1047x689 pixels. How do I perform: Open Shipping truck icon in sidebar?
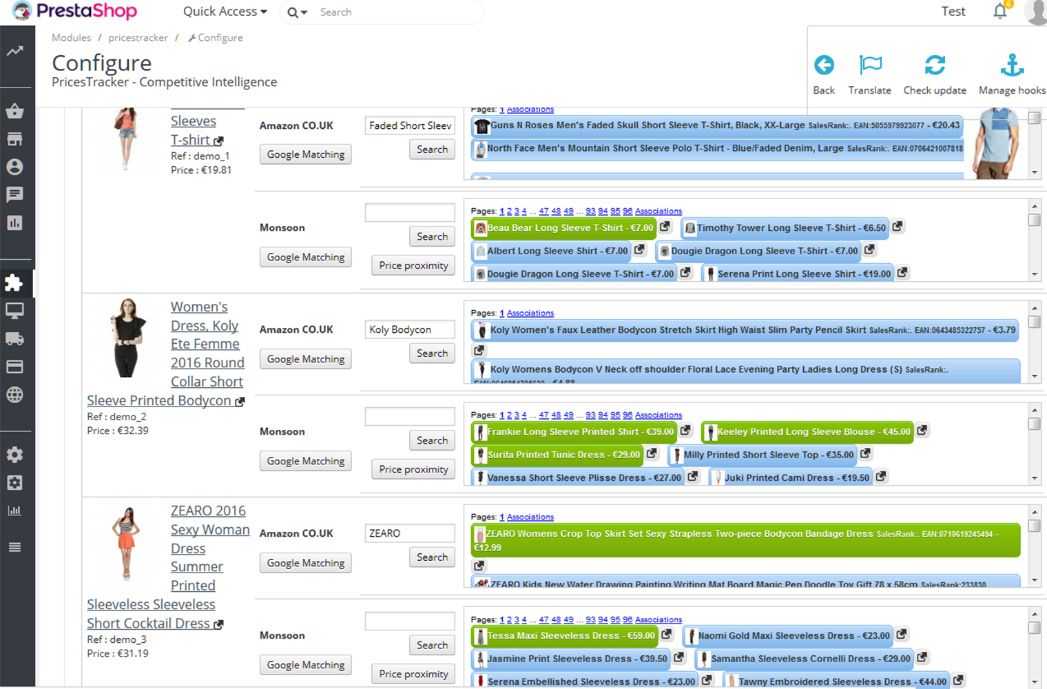(x=14, y=338)
